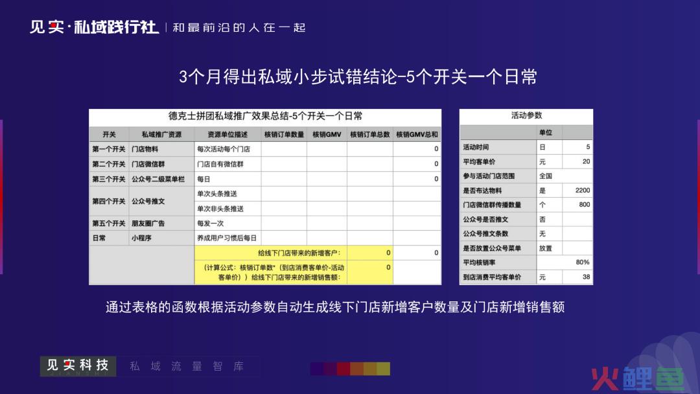Click the value '800' in the parameters table
Image resolution: width=700 pixels, height=394 pixels.
(577, 205)
